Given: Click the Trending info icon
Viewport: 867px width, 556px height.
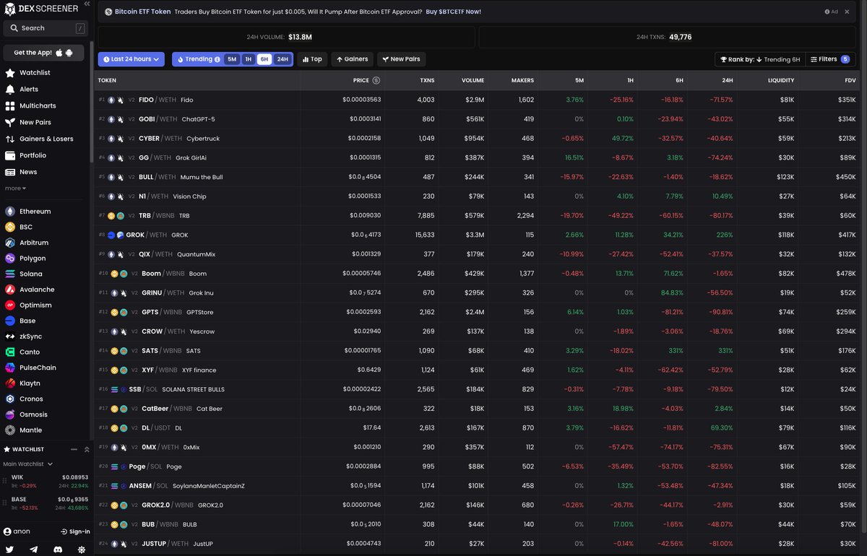Looking at the screenshot, I should point(217,59).
